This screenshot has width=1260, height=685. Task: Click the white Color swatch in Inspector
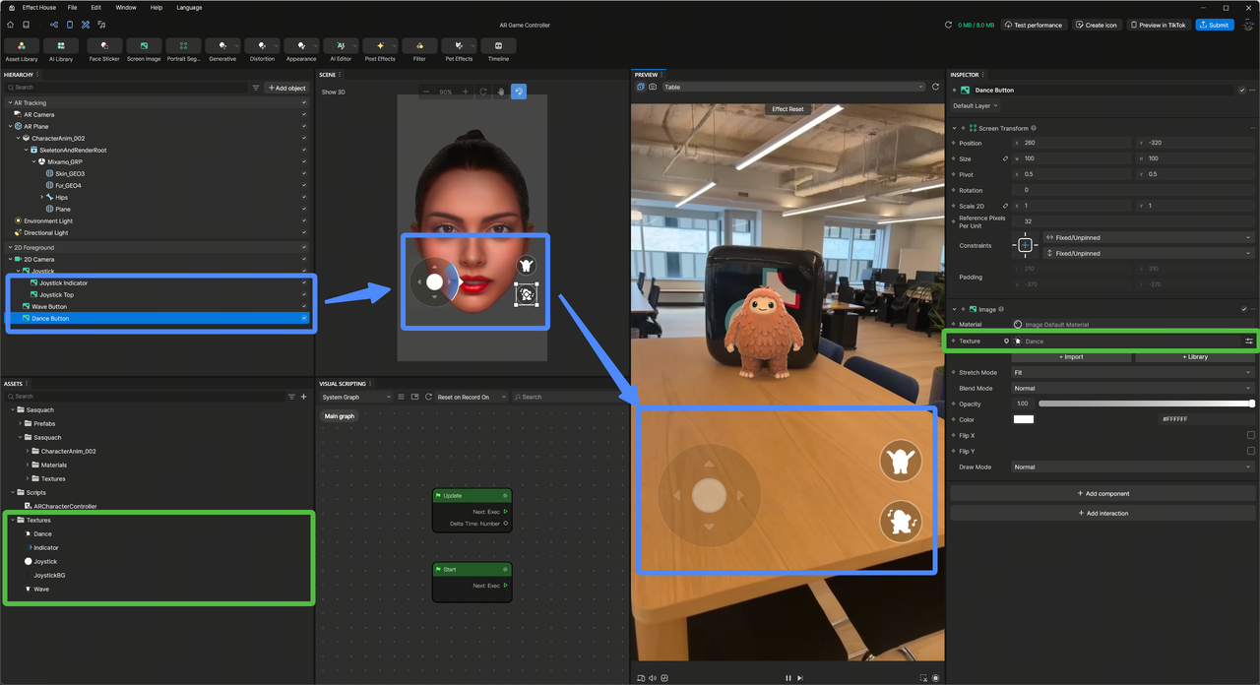click(x=1024, y=419)
